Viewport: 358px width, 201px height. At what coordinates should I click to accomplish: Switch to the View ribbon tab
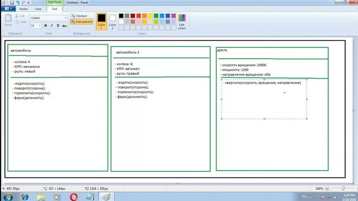(x=38, y=9)
